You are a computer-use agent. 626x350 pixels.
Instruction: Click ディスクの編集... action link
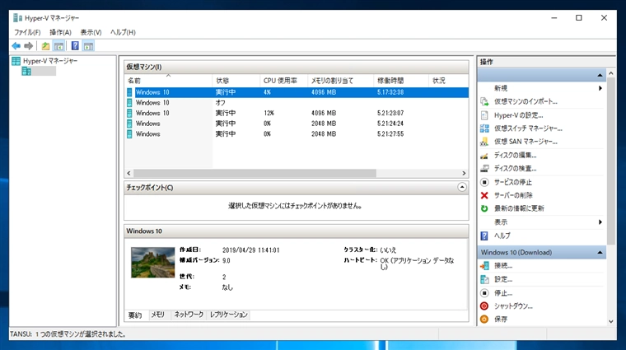coord(516,155)
